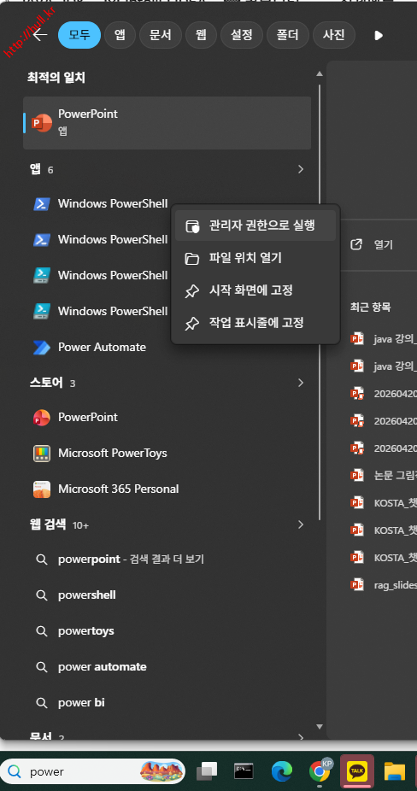Choose 관리자 권한으로 실행 in context menu

click(x=255, y=226)
